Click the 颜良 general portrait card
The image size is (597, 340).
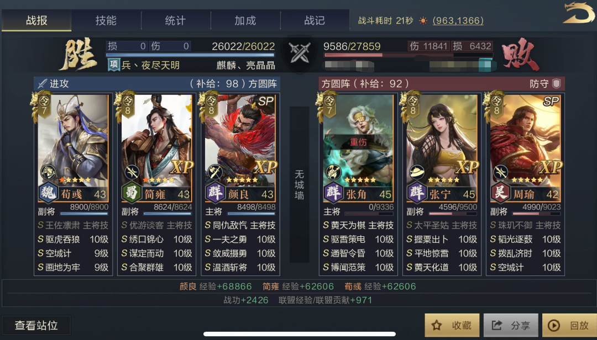(240, 148)
